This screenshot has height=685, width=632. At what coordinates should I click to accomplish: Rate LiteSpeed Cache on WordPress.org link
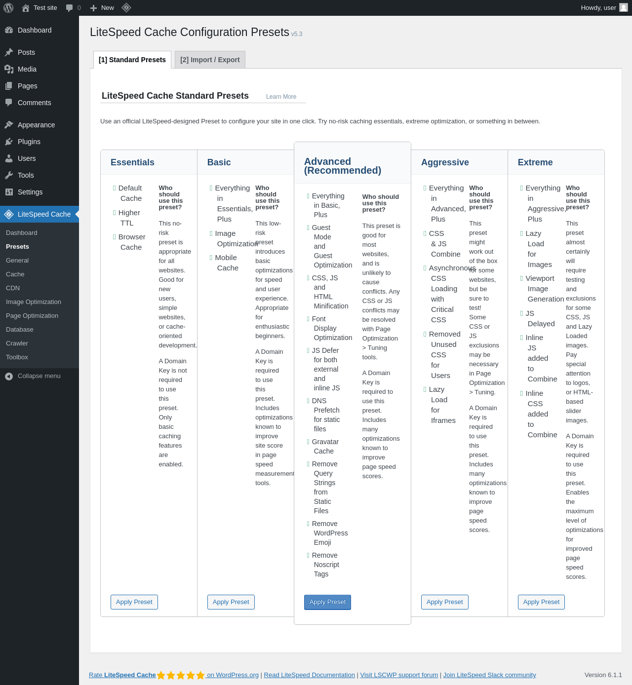(174, 675)
